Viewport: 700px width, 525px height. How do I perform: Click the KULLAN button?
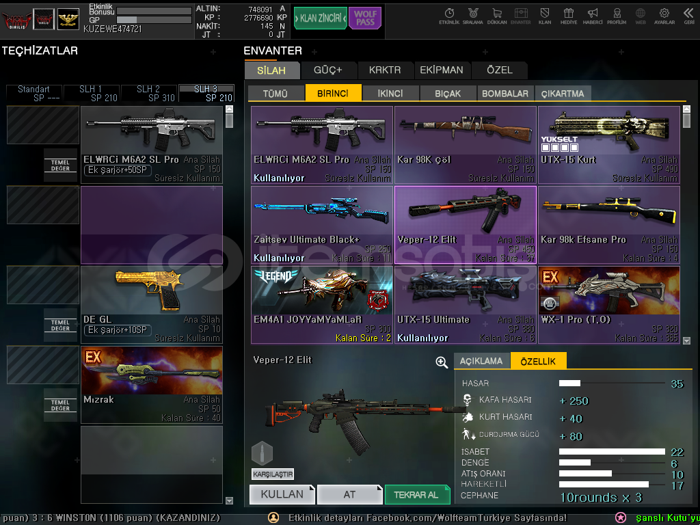(x=282, y=495)
